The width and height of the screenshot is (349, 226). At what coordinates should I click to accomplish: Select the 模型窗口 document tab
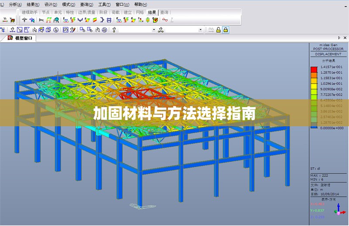(23, 38)
